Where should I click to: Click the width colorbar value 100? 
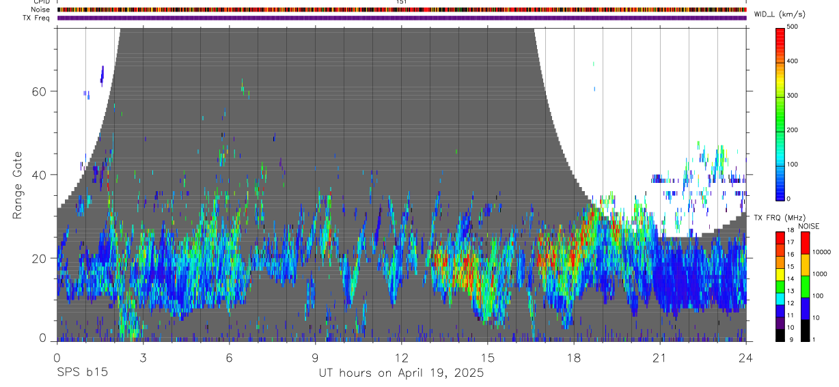[793, 164]
